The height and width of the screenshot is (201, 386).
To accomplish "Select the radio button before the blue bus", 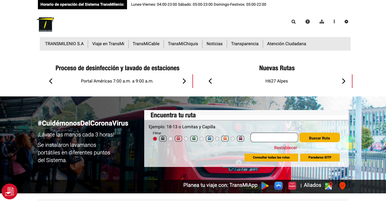I will point(202,139).
